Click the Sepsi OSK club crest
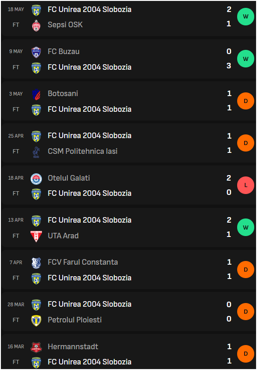257x370 pixels. (x=36, y=25)
